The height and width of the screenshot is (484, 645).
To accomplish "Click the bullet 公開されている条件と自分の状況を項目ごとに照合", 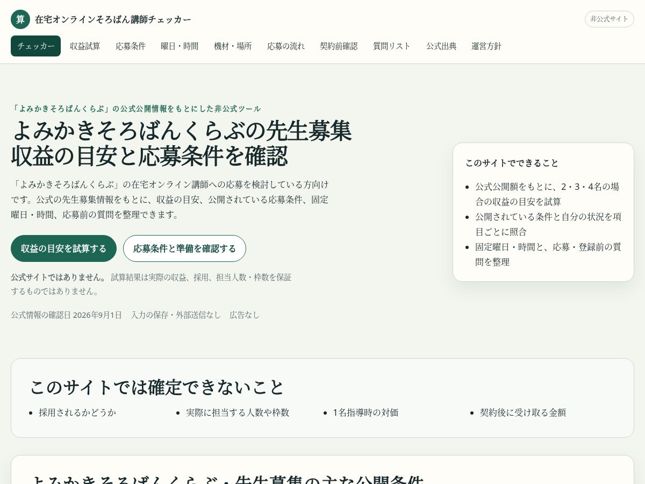I will coord(548,224).
